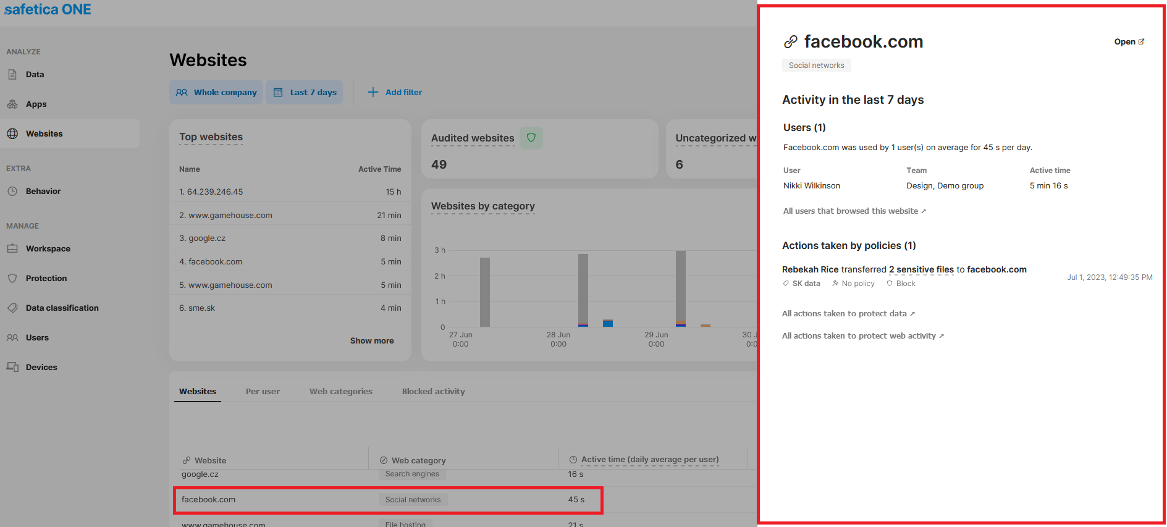
Task: Open the Last 7 days date filter
Action: click(305, 92)
